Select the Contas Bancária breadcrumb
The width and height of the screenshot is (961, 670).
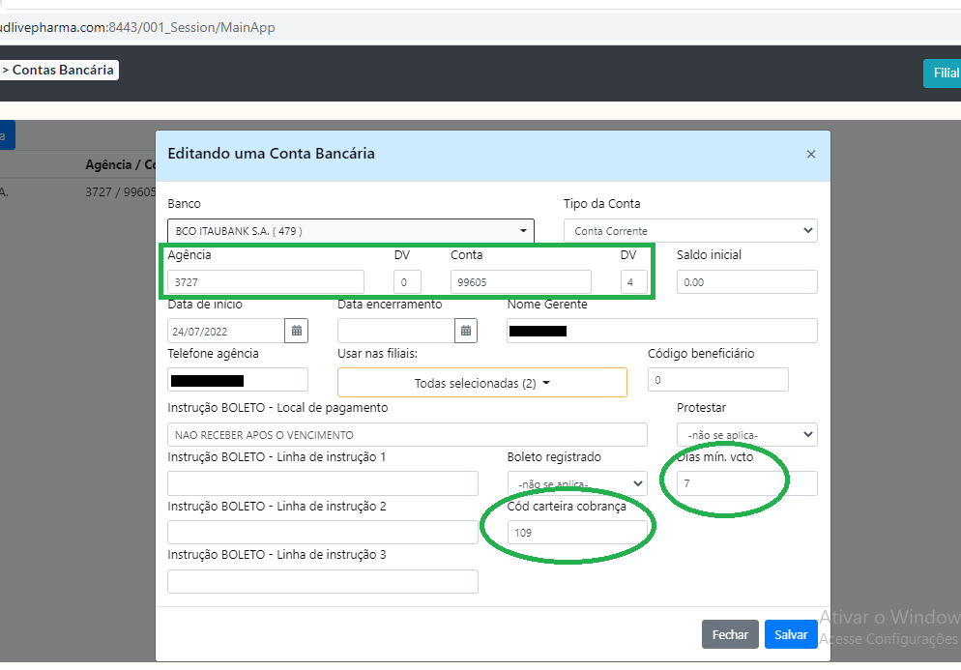point(62,71)
